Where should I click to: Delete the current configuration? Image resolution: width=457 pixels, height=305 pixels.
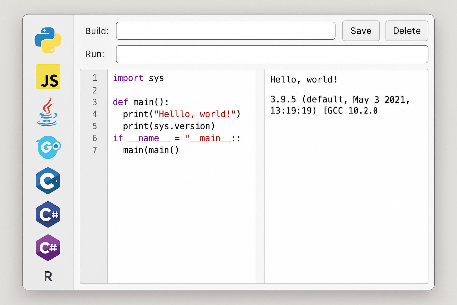point(407,31)
